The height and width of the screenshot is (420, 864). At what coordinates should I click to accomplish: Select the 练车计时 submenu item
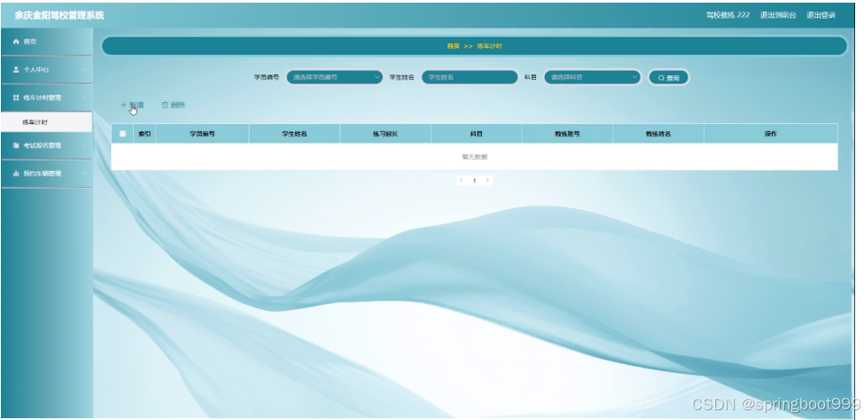46,121
